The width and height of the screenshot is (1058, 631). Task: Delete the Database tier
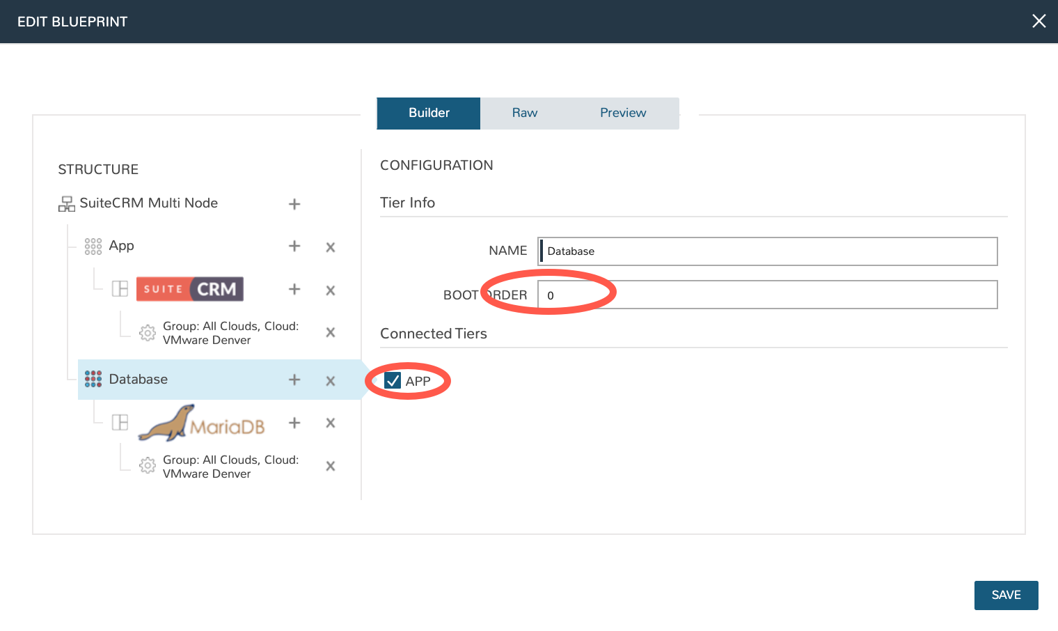(x=331, y=381)
